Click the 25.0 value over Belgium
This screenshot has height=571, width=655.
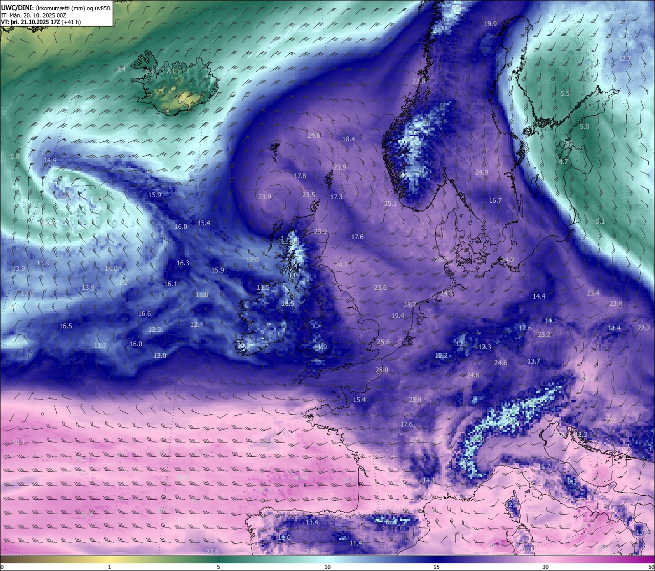tap(382, 370)
